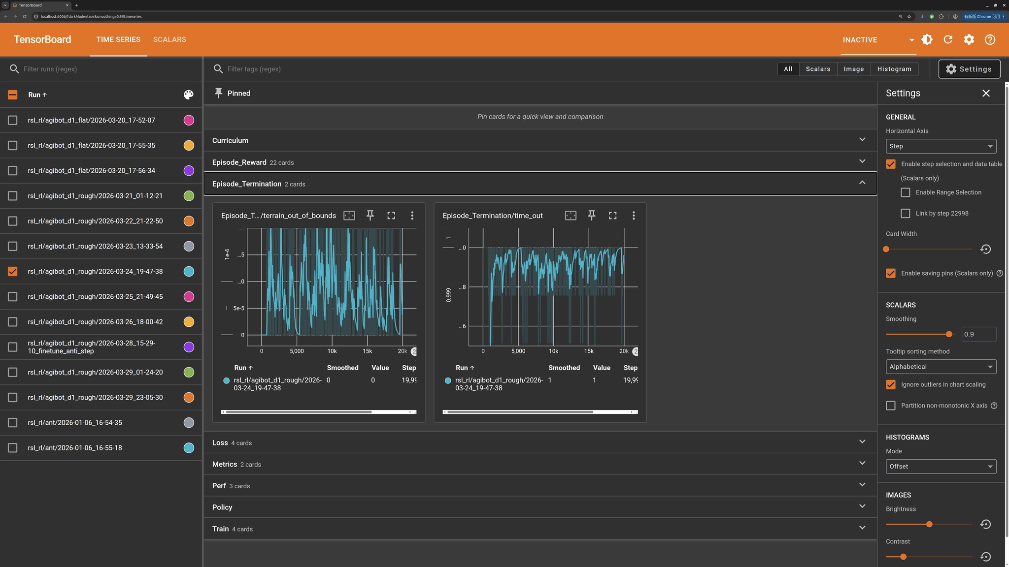Open Tooltip sorting method dropdown

941,367
